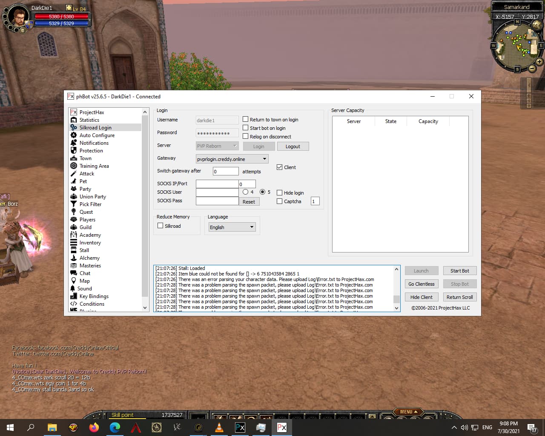Click the Alchemy flask icon
Viewport: 545px width, 436px height.
74,258
